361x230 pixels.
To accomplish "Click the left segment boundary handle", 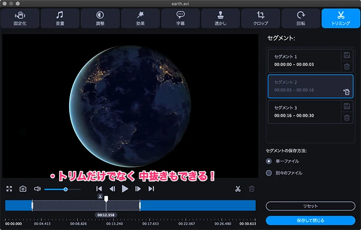I will [x=32, y=205].
